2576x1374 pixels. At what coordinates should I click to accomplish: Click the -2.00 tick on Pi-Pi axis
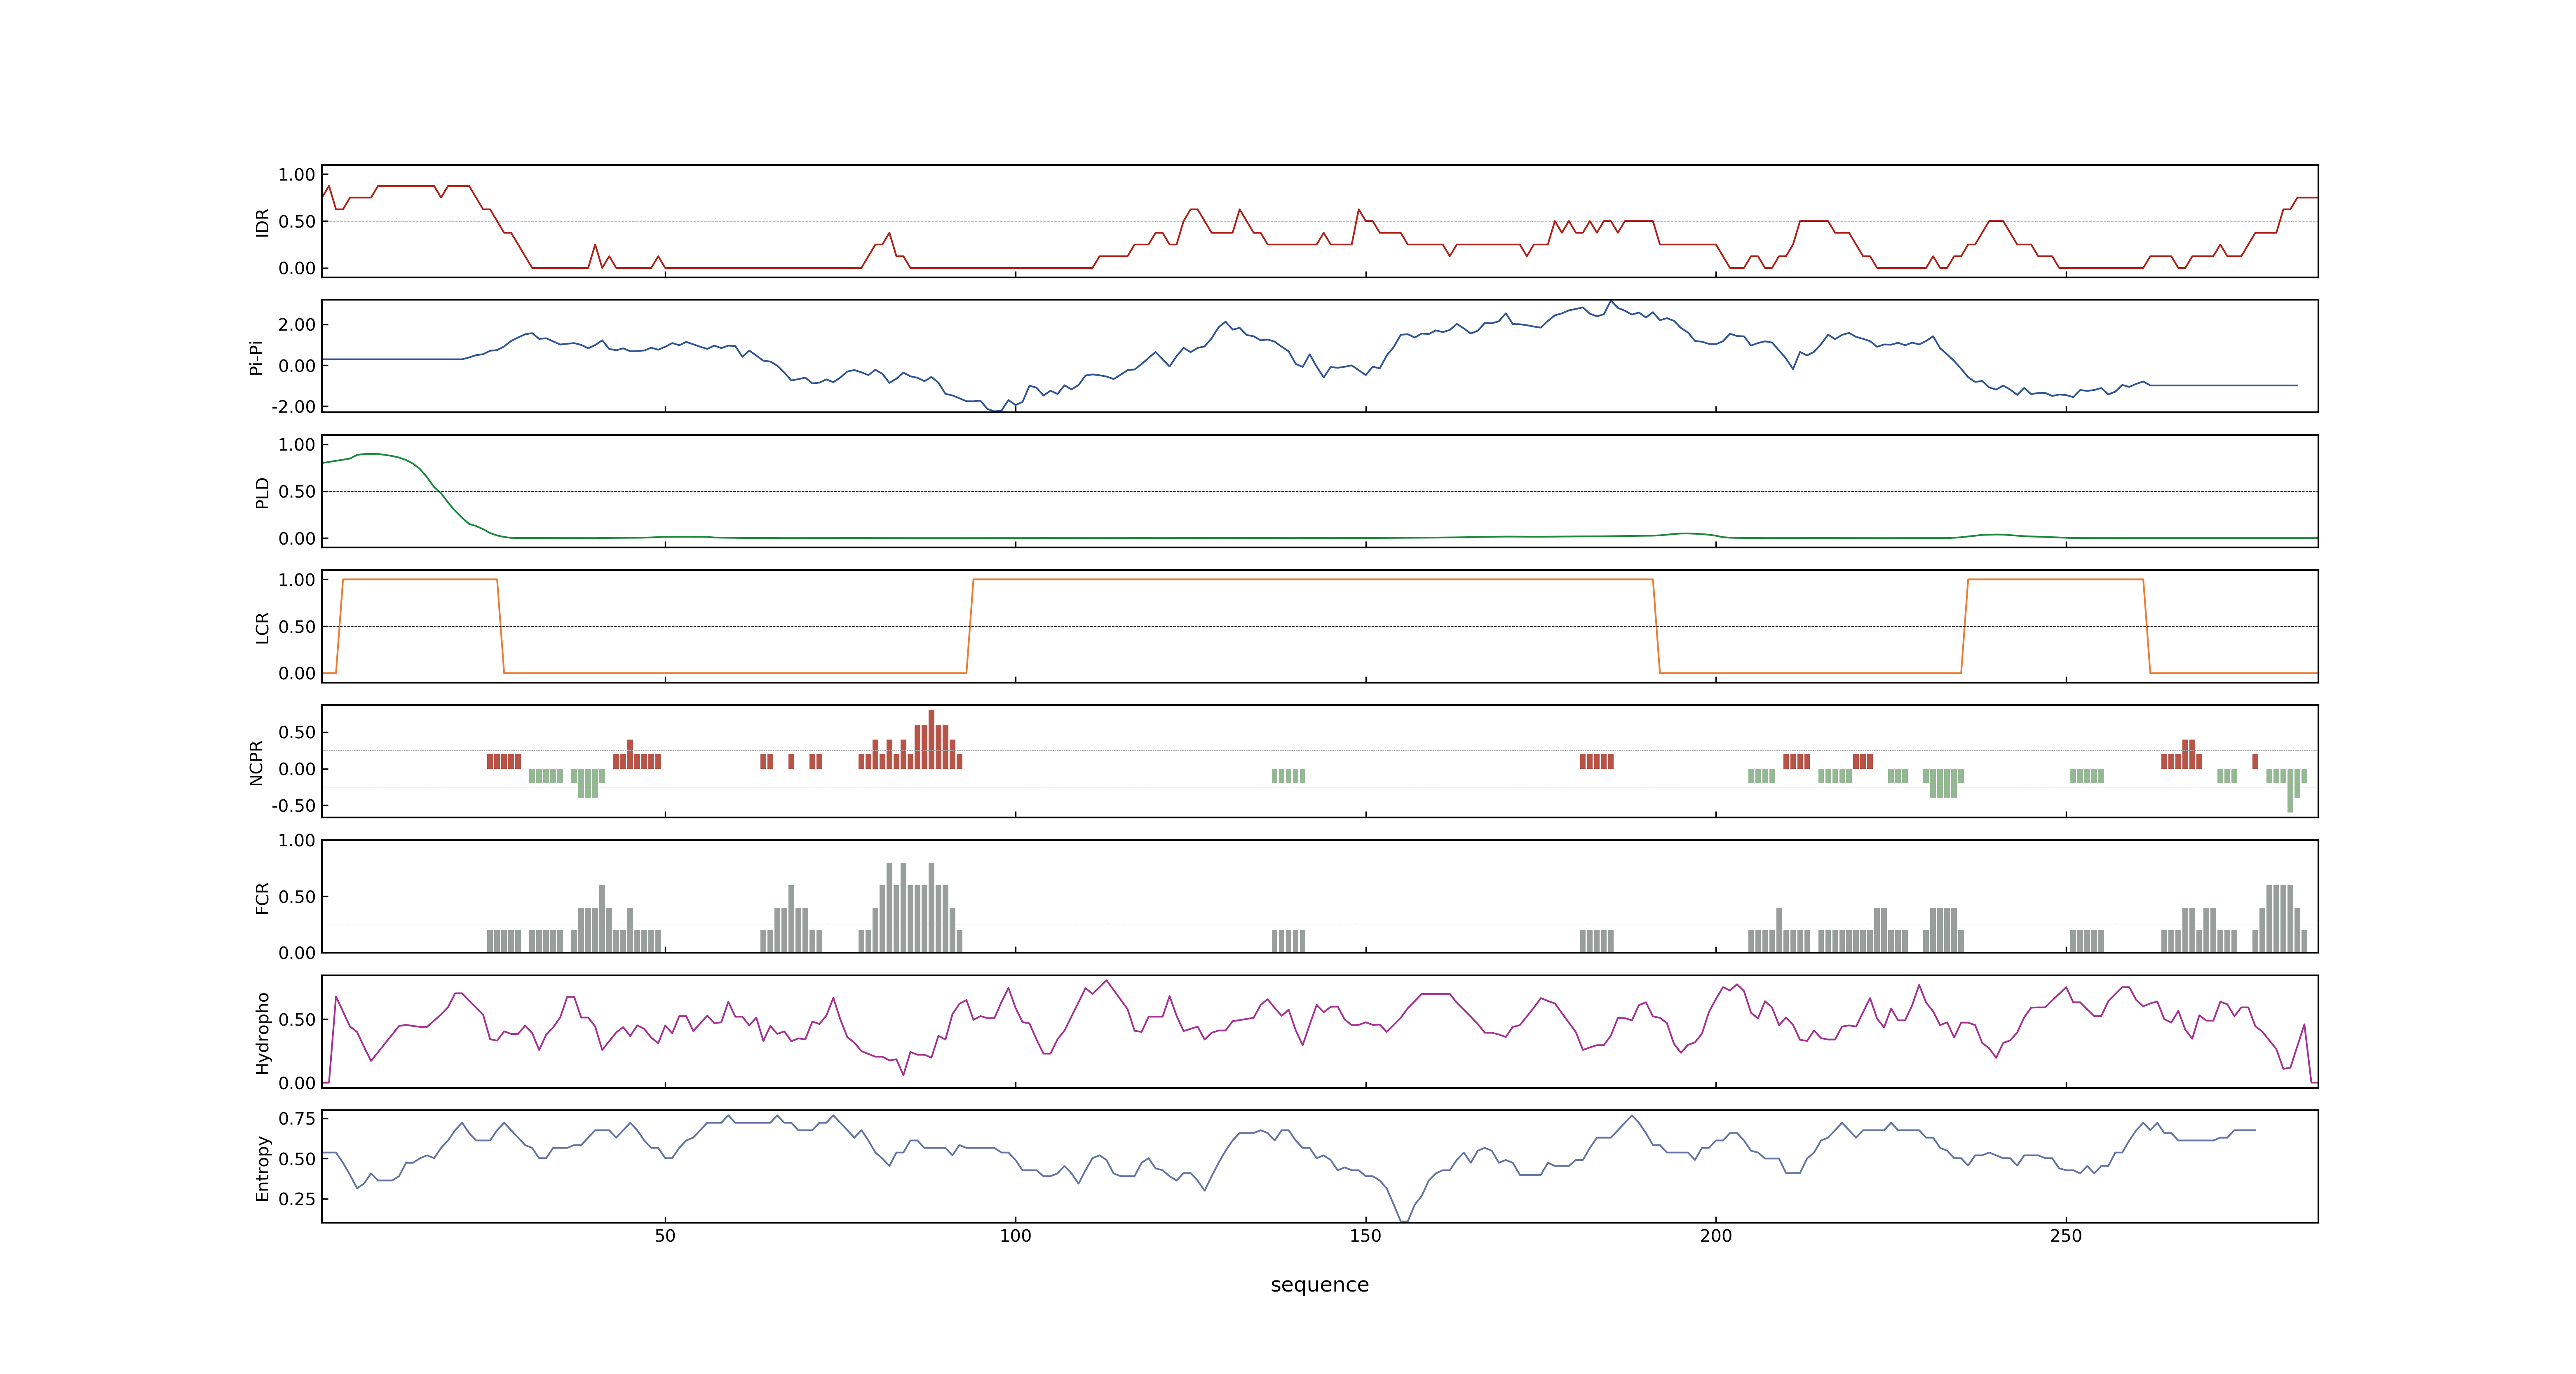[293, 407]
